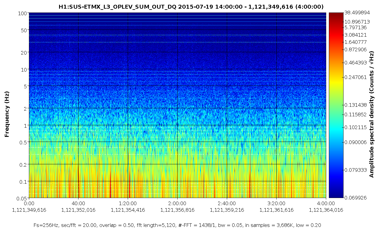
Task: Click the 2:00:00 time tick label
Action: [177, 203]
